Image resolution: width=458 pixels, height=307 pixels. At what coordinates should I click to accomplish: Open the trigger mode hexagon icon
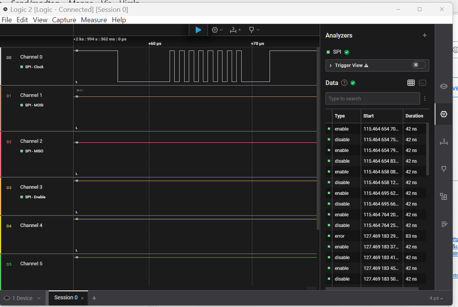215,30
